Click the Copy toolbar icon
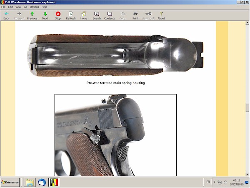 coord(122,15)
